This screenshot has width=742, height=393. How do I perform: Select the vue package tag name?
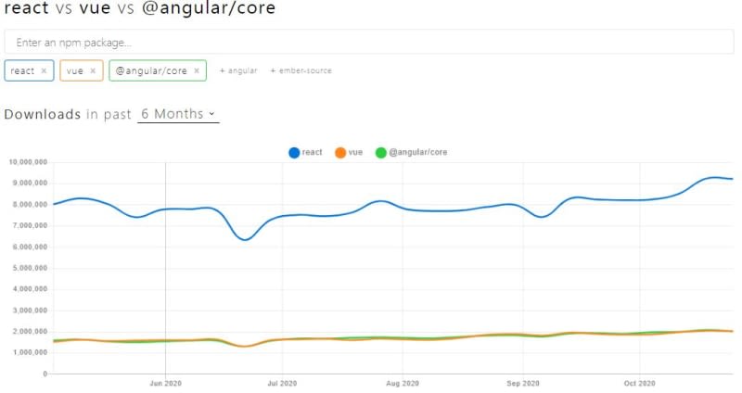pos(75,70)
